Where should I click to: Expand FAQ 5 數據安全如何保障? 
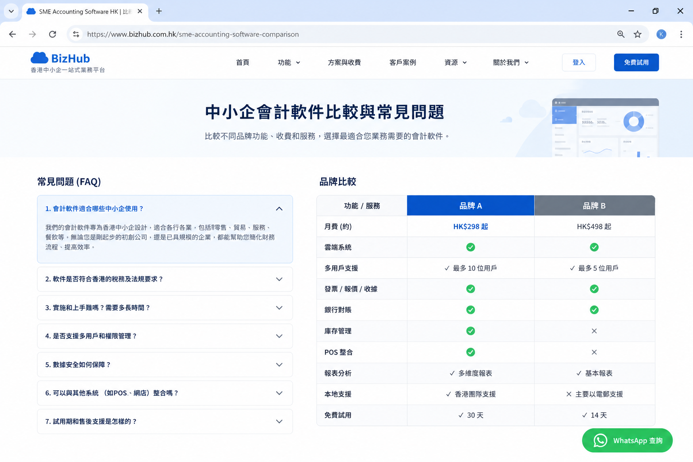(165, 365)
